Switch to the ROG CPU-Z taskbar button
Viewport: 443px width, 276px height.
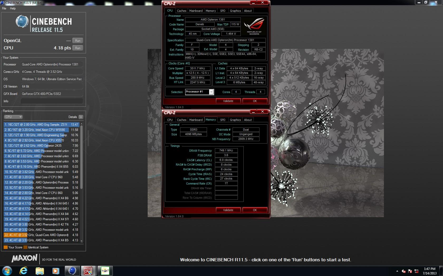click(88, 271)
